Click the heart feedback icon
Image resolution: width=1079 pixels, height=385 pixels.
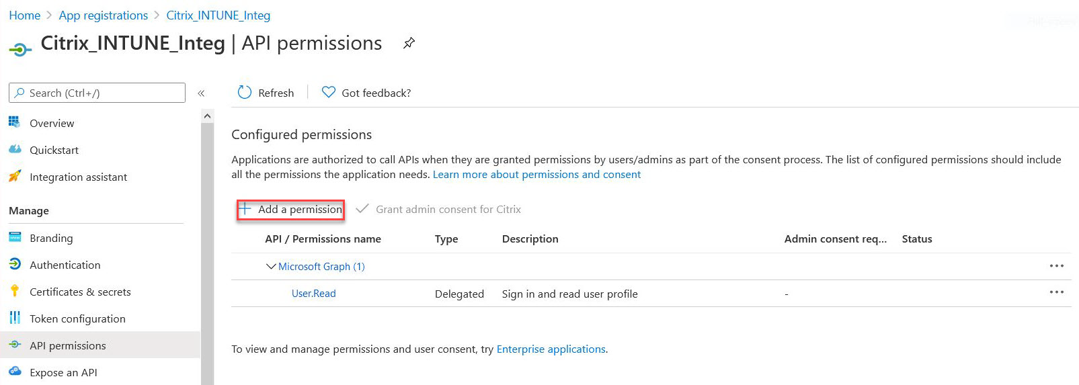coord(328,93)
